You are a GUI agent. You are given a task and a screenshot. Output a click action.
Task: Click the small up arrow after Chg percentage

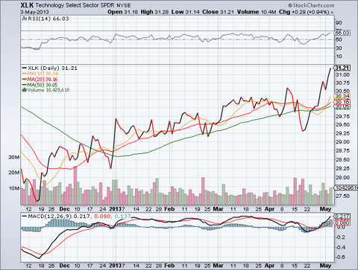[332, 12]
